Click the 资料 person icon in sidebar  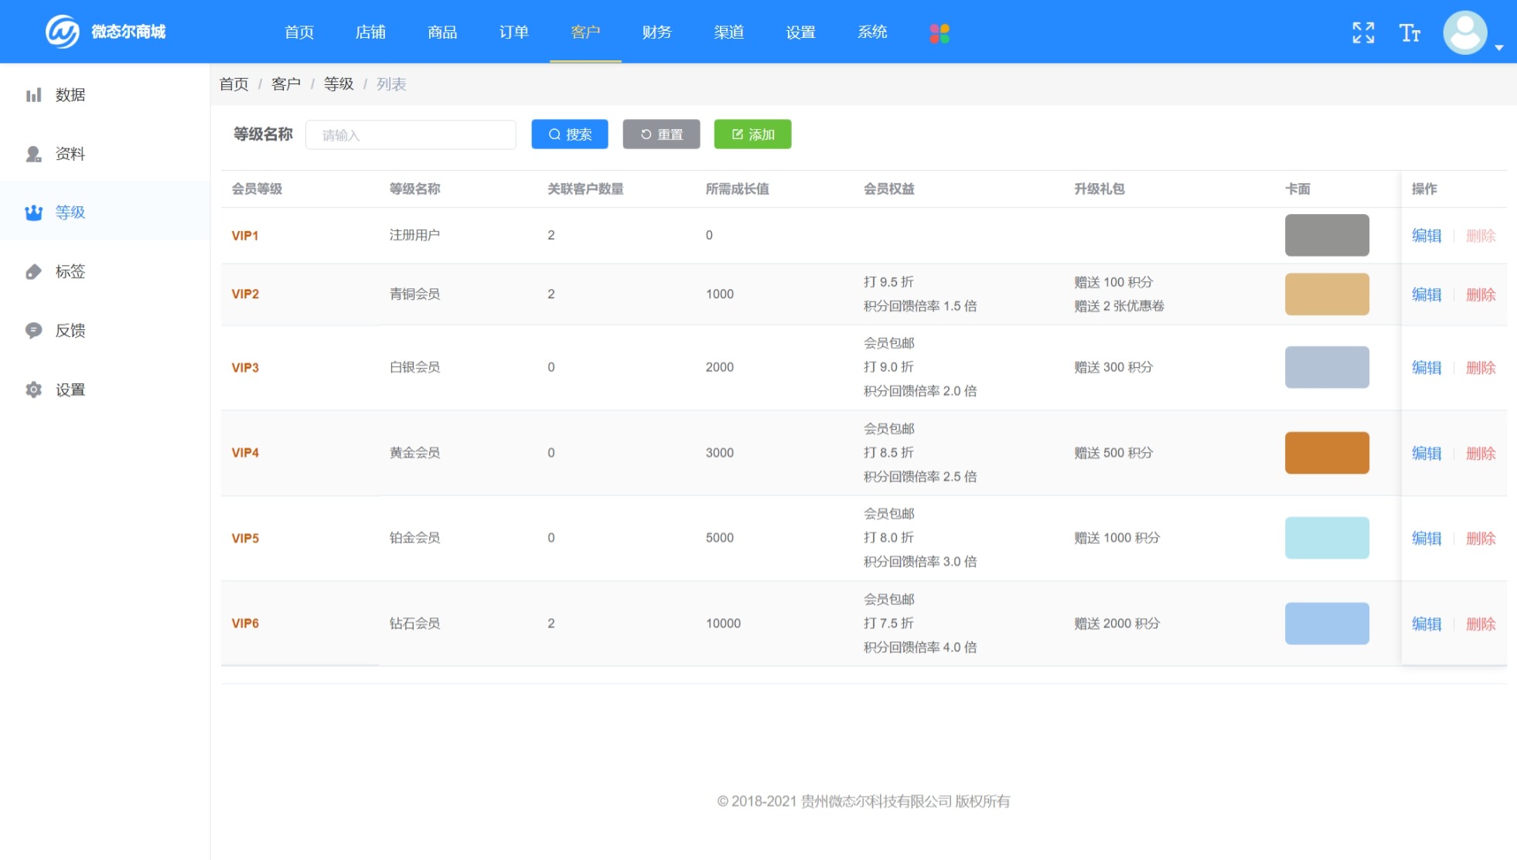pyautogui.click(x=33, y=154)
